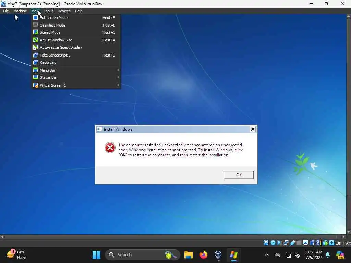Open the VirtualBox manager taskbar icon
Viewport: 351px width, 263px height.
218,255
